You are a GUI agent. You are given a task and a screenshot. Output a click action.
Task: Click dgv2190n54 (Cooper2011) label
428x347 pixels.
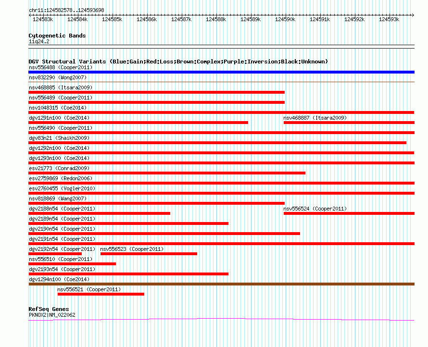click(62, 229)
